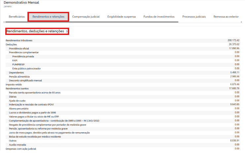Click the Rendimentos tributáveis row
The image size is (245, 154).
[122, 40]
